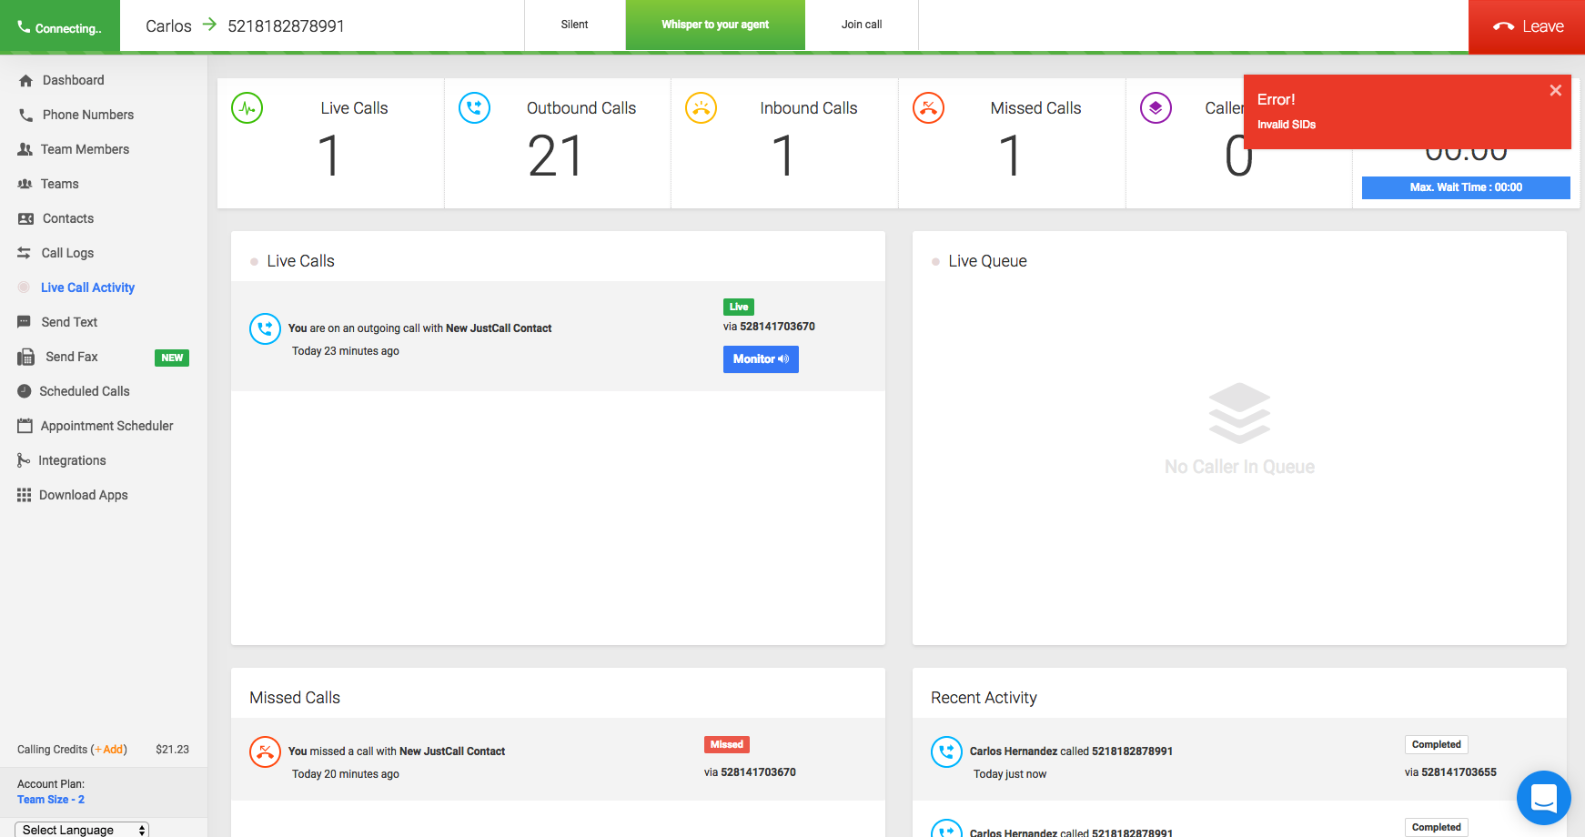Open Send Fax page
1585x837 pixels.
click(x=72, y=357)
